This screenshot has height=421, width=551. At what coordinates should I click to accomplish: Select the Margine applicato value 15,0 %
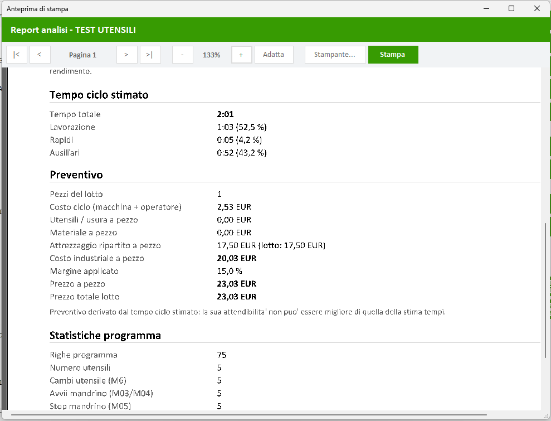(230, 271)
